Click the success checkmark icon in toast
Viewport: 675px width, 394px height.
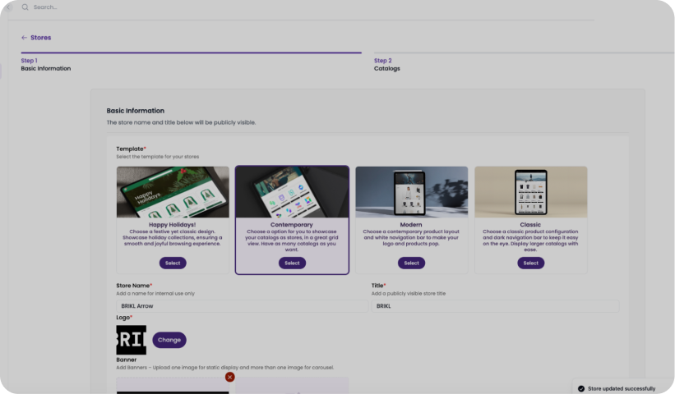coord(580,388)
